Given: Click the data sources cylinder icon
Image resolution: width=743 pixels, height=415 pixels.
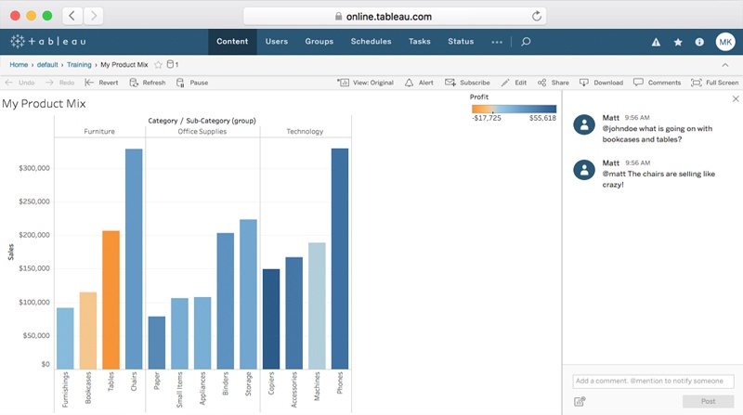Looking at the screenshot, I should pyautogui.click(x=171, y=65).
